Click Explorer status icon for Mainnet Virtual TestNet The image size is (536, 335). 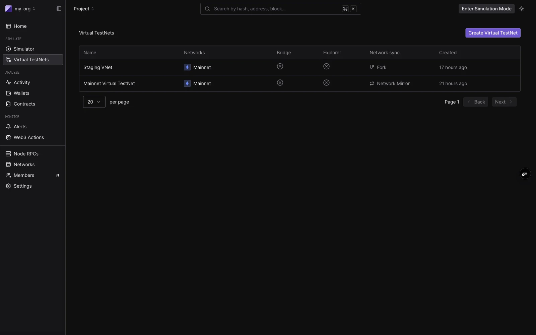(x=326, y=83)
